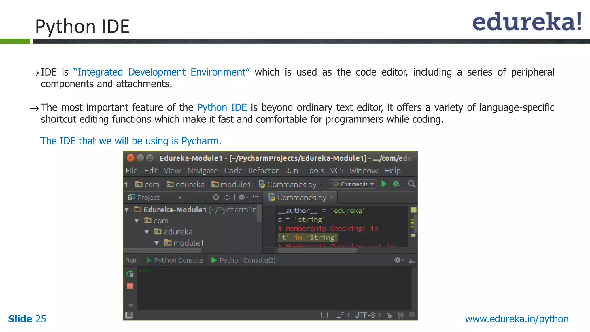590x332 pixels.
Task: Hide the Project panel with the hide icon
Action: 255,197
